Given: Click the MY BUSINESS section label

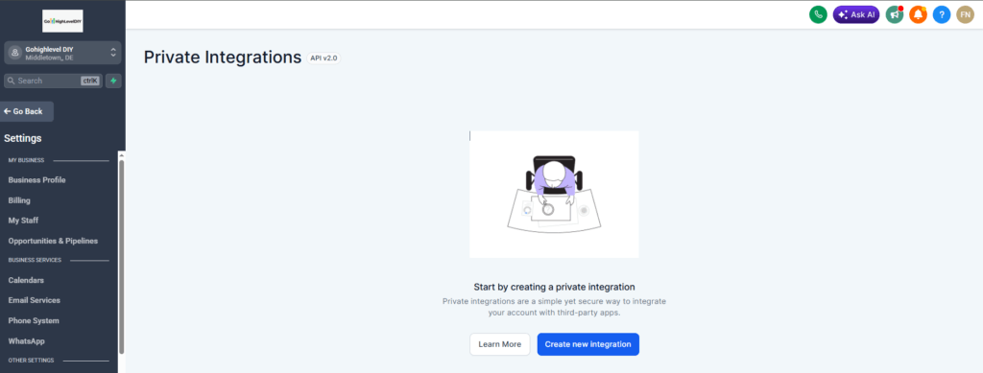Looking at the screenshot, I should [x=26, y=160].
